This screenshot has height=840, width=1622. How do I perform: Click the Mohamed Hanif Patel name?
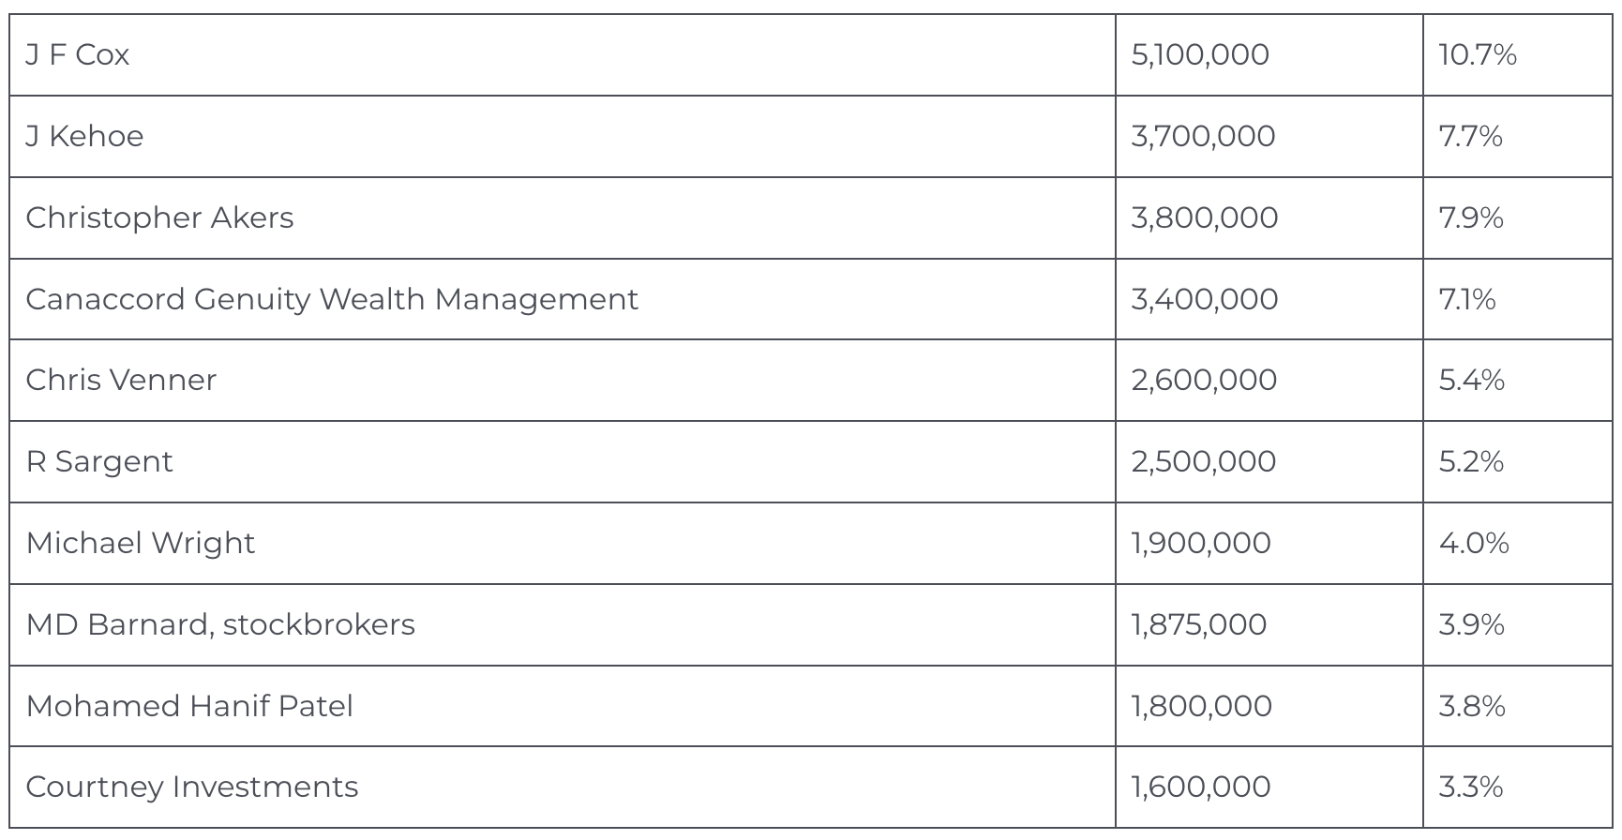(189, 706)
